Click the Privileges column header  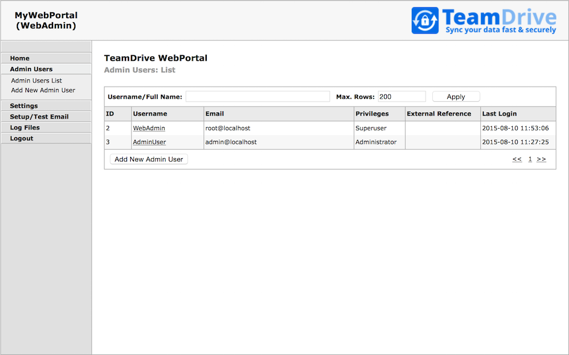(380, 114)
